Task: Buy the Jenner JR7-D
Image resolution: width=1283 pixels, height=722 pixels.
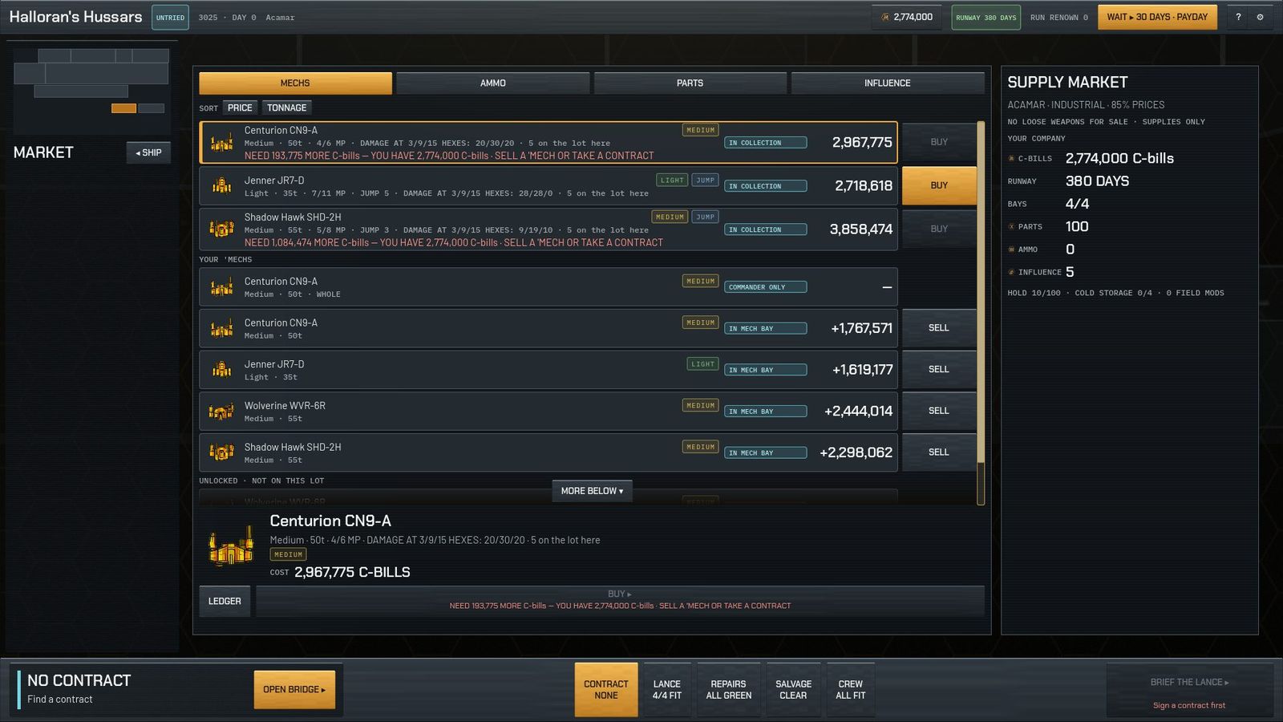Action: click(939, 185)
